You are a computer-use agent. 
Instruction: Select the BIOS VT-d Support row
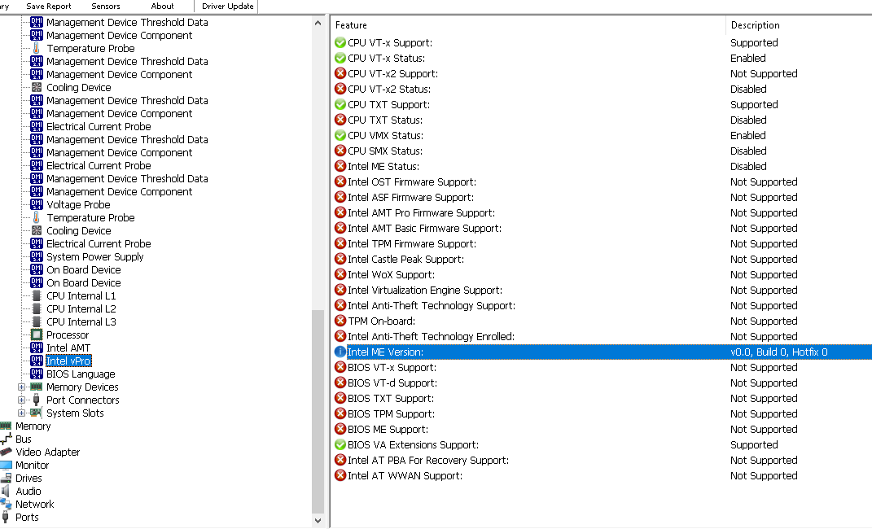point(602,383)
